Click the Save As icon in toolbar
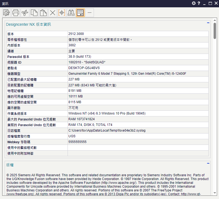The width and height of the screenshot is (219, 199). click(7, 13)
